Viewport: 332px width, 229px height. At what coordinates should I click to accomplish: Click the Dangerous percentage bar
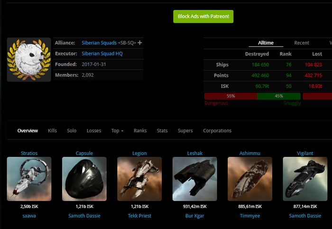pos(231,96)
